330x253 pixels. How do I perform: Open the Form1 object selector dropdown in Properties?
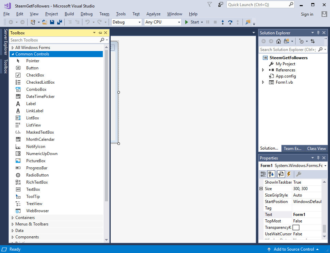pos(325,166)
